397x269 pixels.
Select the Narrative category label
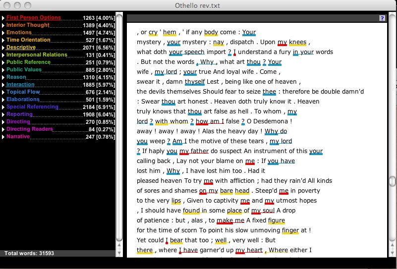tap(18, 136)
